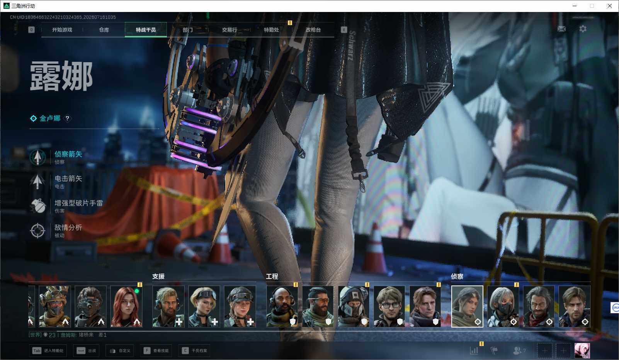Select the glasses-wearing engineer operator portrait
This screenshot has width=619, height=360.
pyautogui.click(x=389, y=306)
